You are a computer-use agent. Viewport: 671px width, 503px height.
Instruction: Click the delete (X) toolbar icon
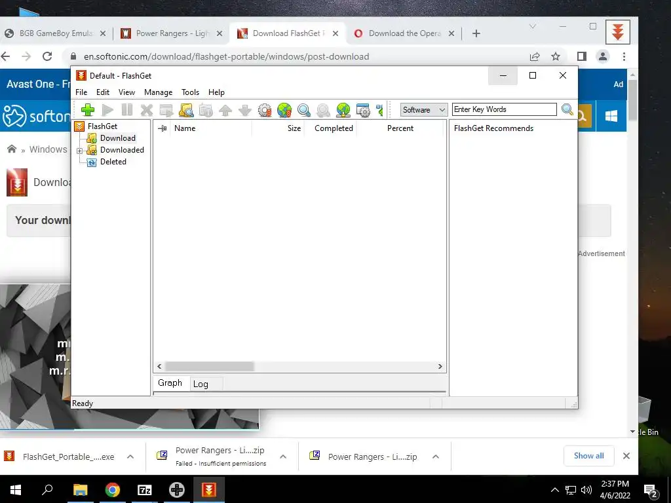click(146, 110)
